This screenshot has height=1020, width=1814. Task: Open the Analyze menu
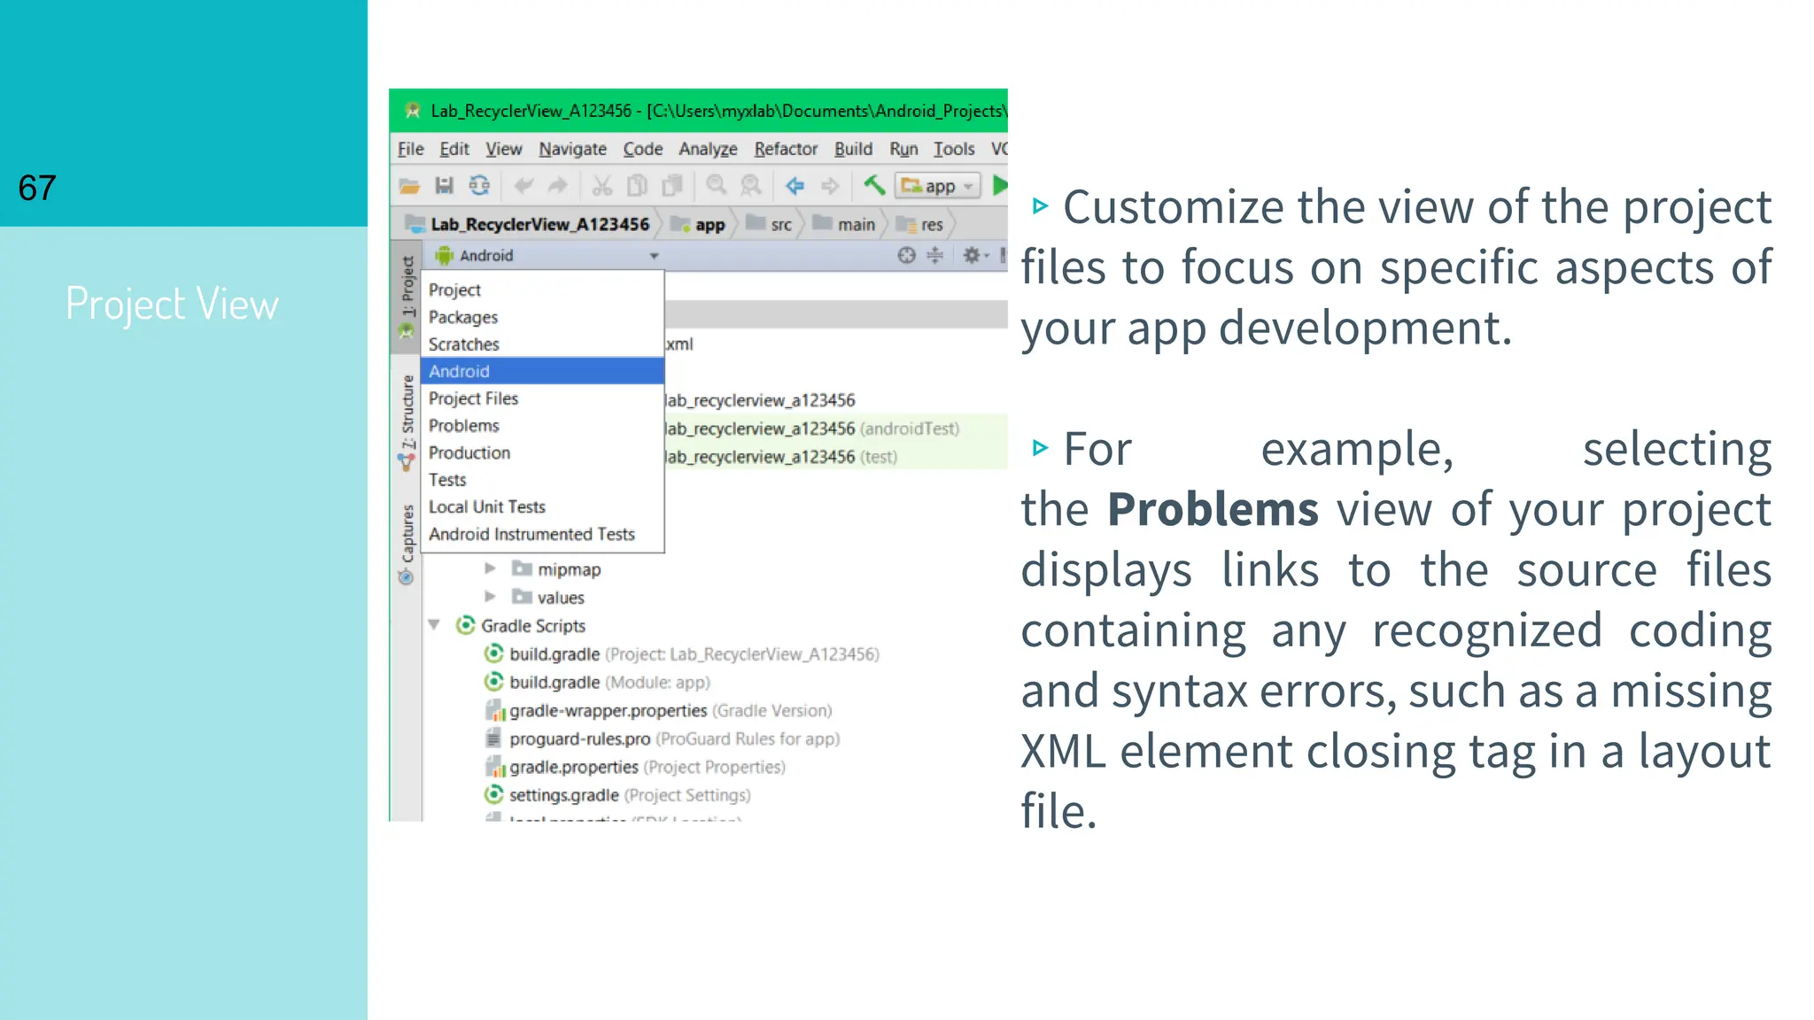pyautogui.click(x=708, y=149)
